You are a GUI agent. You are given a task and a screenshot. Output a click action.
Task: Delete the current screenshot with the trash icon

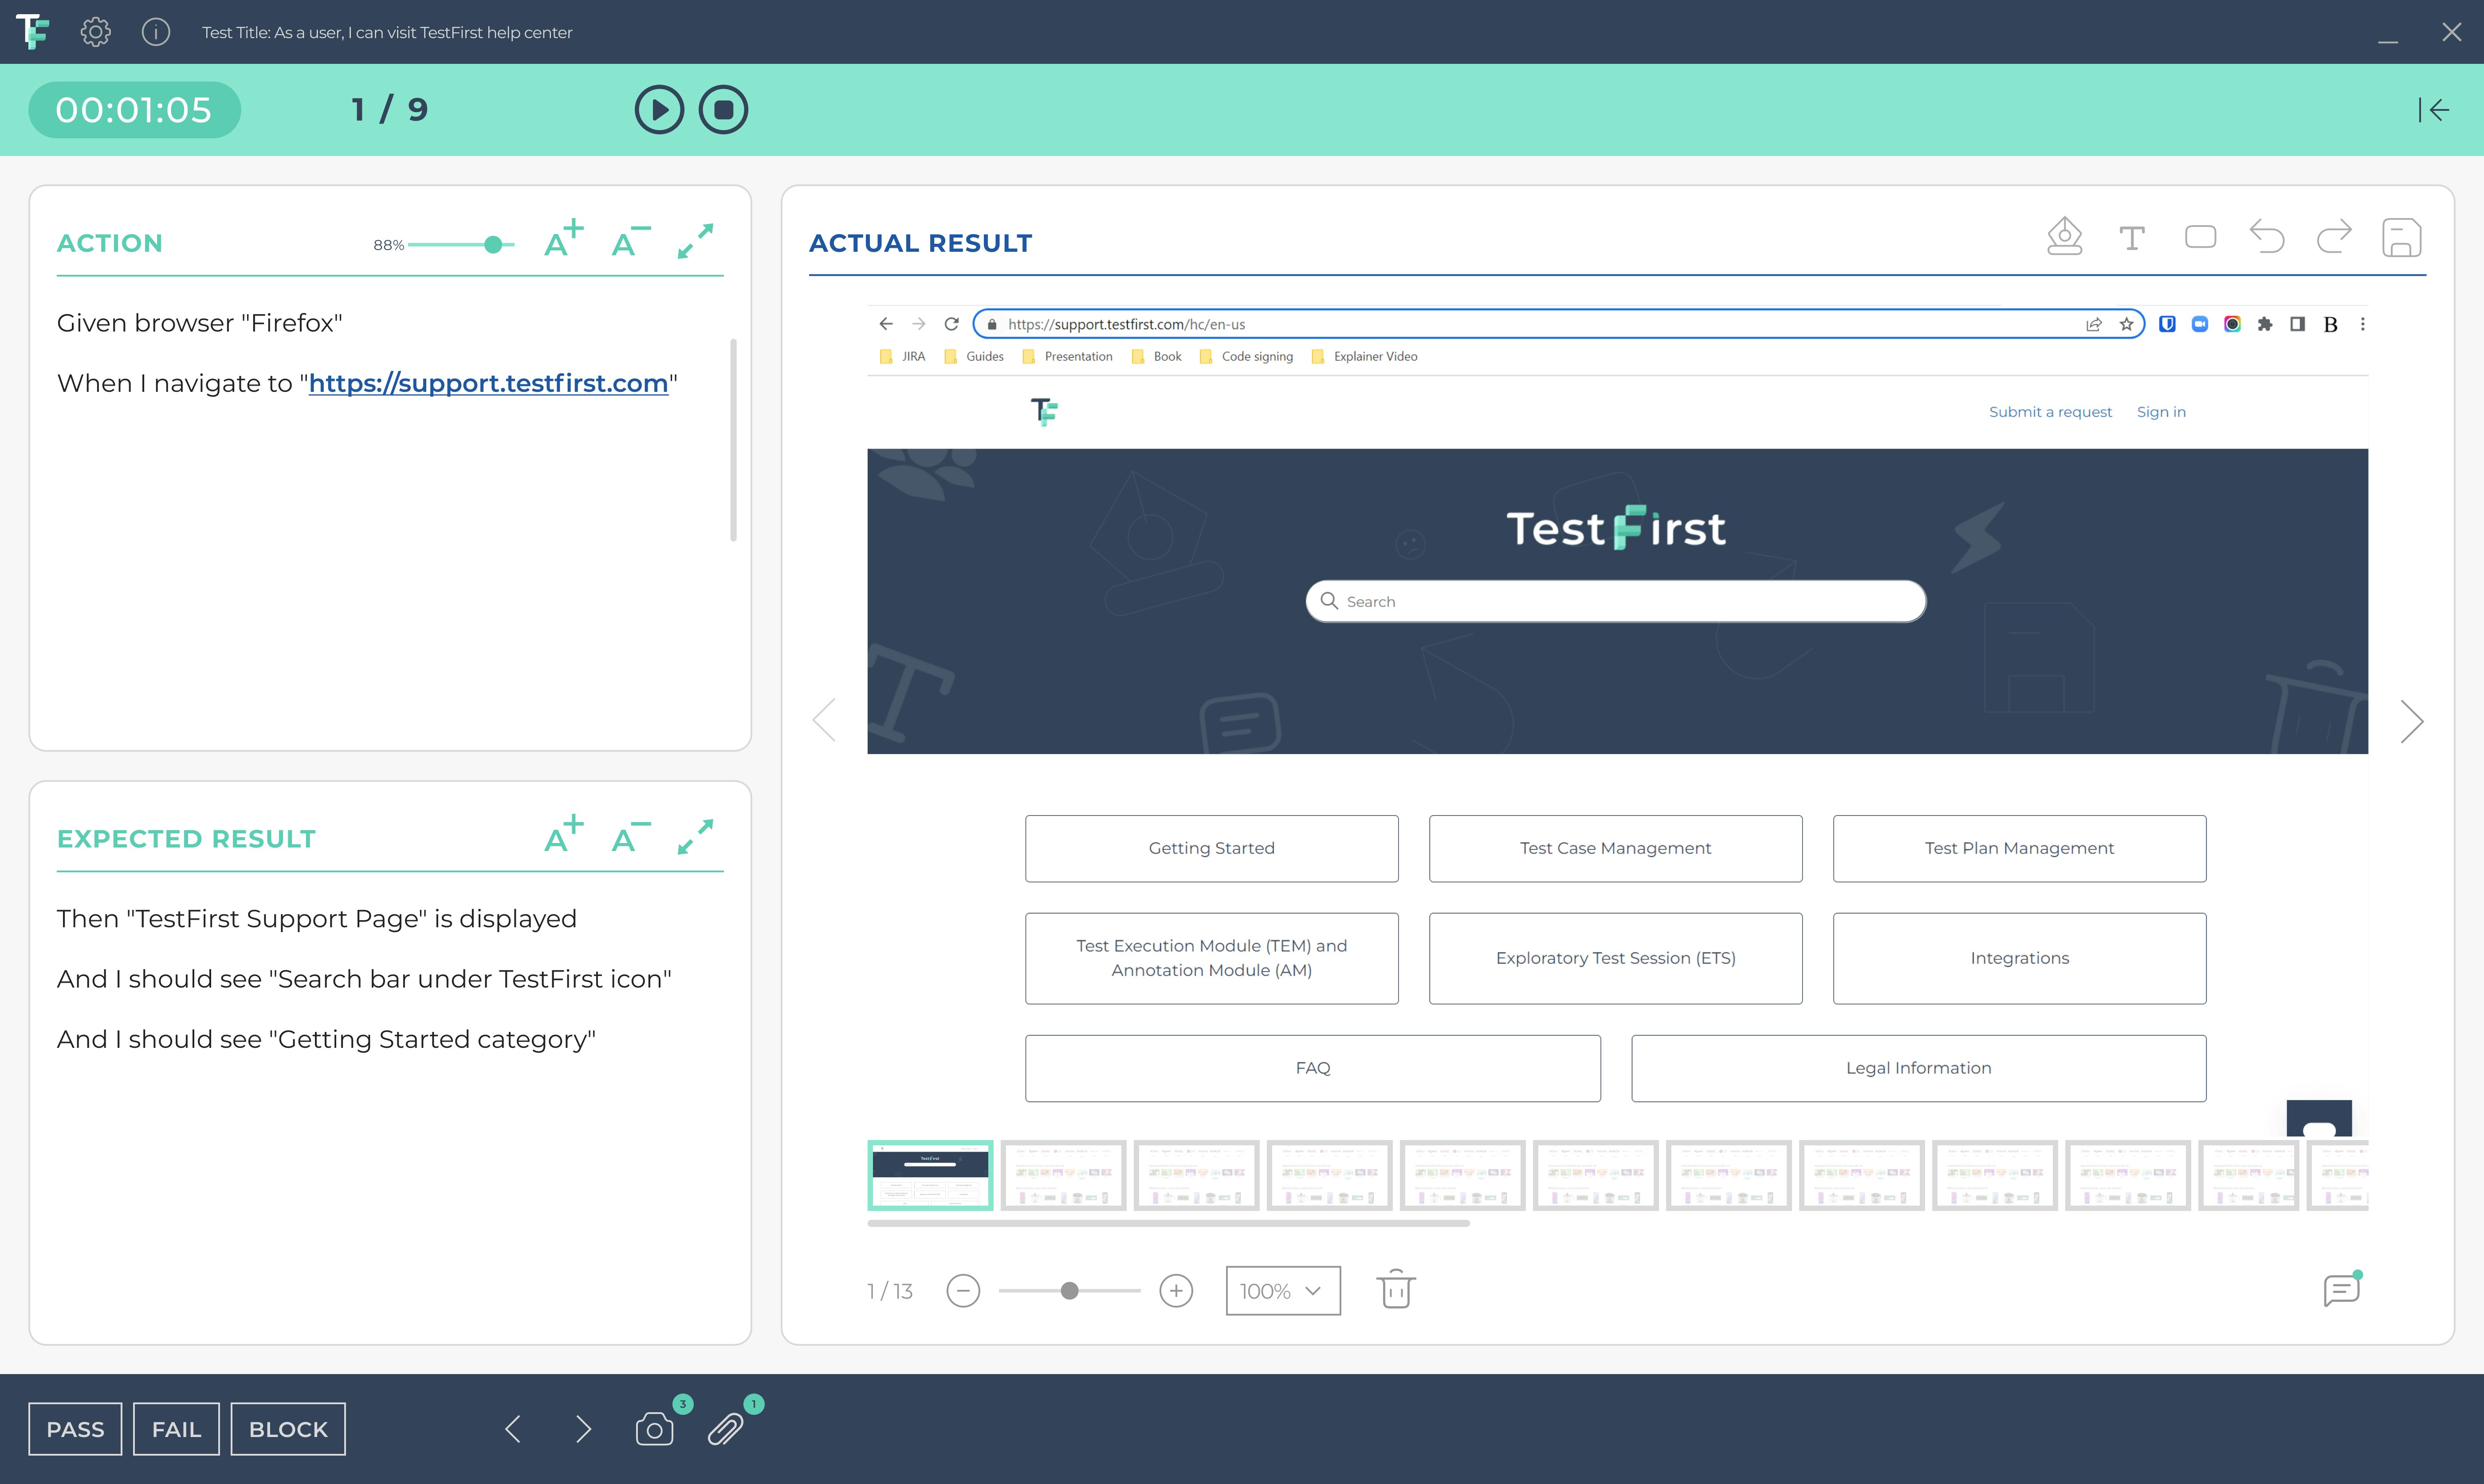pos(1395,1290)
